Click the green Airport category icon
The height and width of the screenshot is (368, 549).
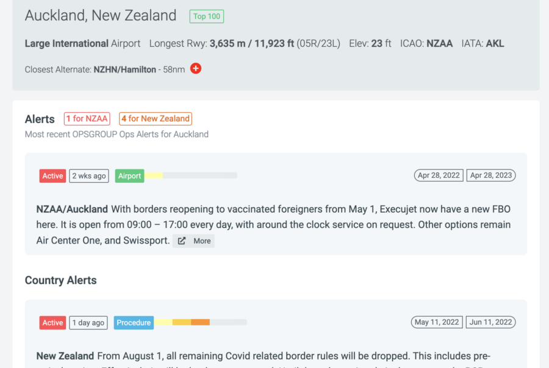(129, 175)
